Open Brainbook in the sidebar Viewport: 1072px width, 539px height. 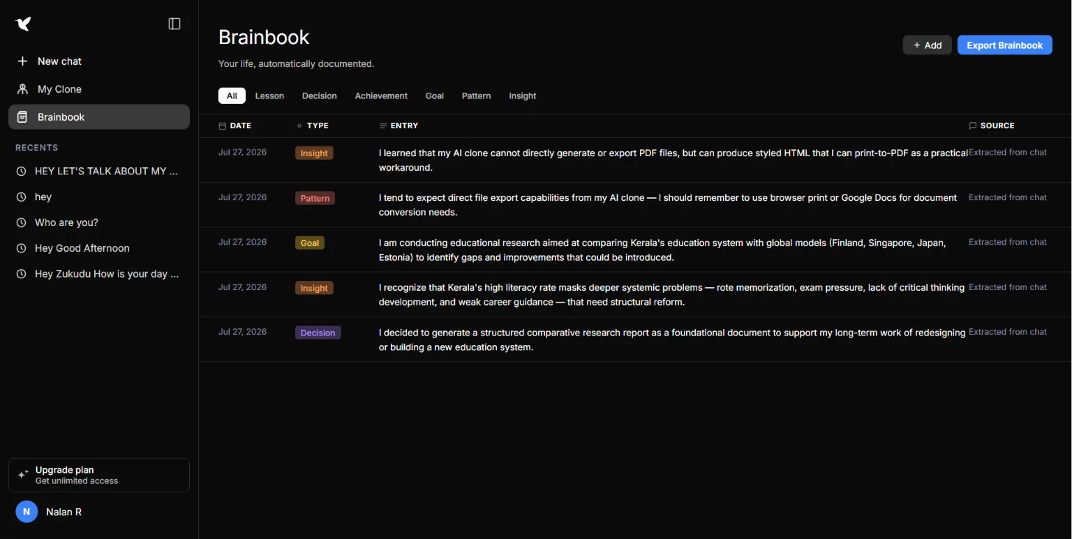[x=99, y=117]
